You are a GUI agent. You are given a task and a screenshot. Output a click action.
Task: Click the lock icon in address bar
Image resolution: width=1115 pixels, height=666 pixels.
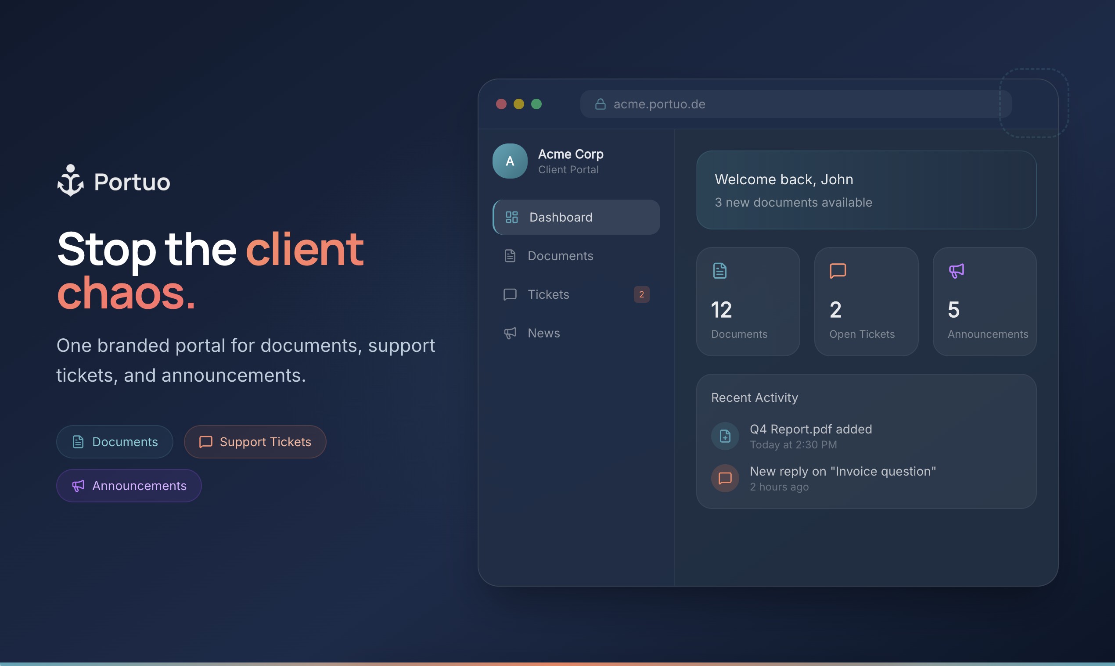[x=601, y=104]
